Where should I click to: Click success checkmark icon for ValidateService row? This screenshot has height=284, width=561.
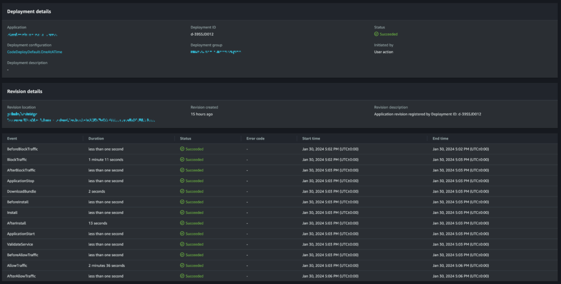[x=182, y=245]
